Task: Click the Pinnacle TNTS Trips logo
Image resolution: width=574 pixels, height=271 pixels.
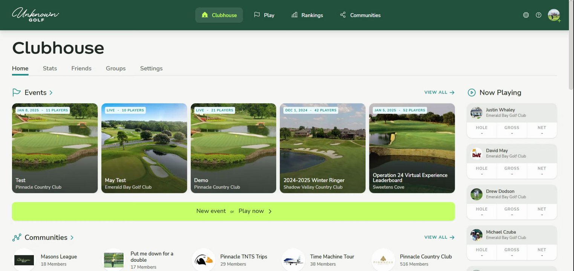Action: click(x=204, y=260)
